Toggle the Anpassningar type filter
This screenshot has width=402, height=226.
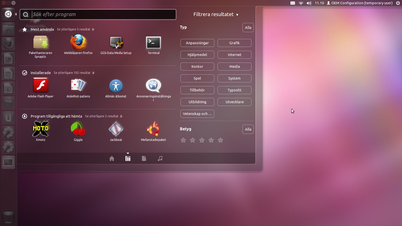coord(197,43)
